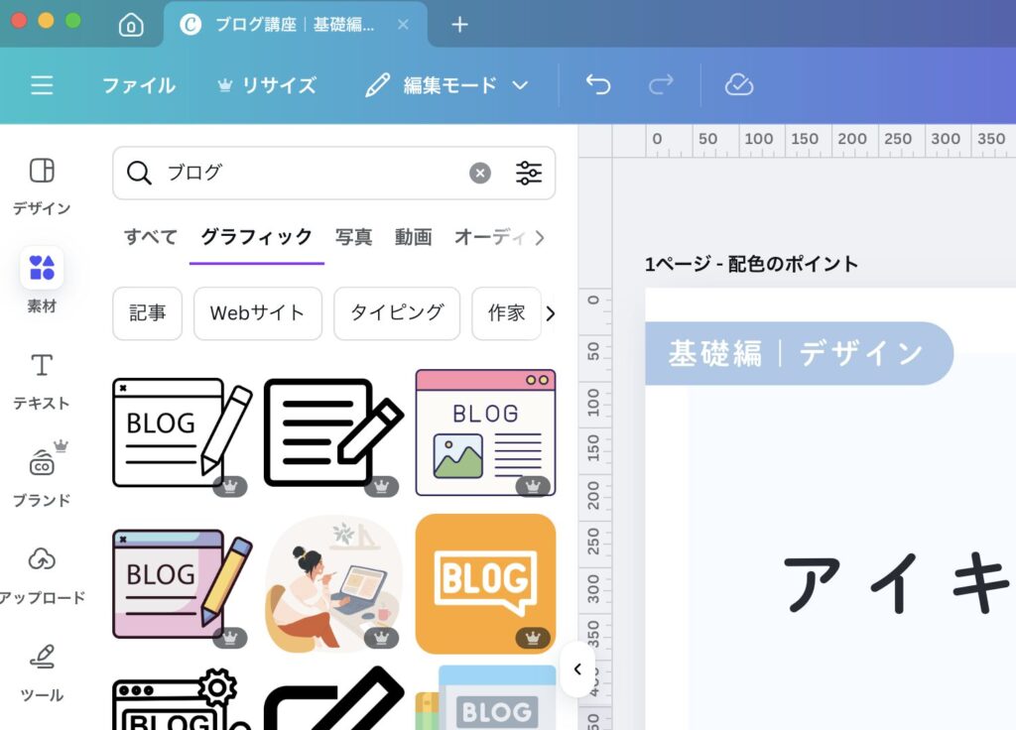Clear the search text with X button
The height and width of the screenshot is (730, 1016).
480,173
